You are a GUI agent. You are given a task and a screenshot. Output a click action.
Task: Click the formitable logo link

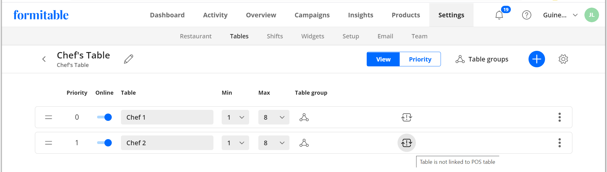coord(41,15)
